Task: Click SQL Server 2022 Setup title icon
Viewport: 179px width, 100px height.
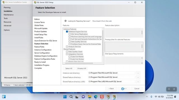Action: (35, 2)
